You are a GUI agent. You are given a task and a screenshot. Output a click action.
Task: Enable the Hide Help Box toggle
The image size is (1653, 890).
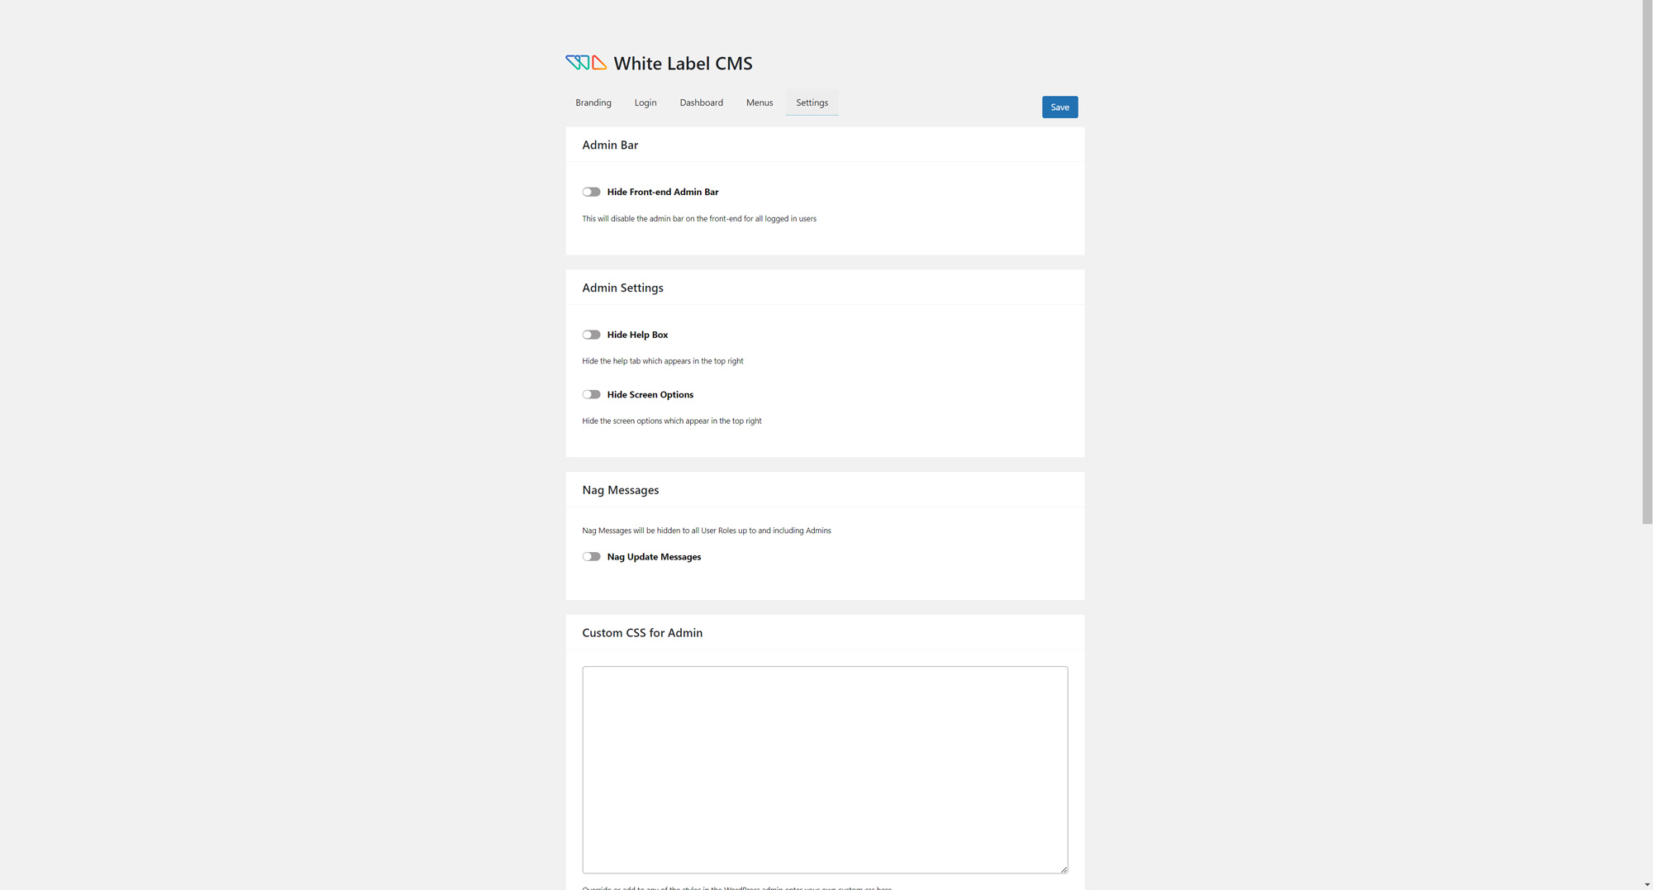(x=591, y=335)
